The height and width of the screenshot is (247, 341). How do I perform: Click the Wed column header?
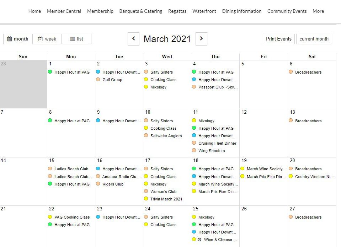pyautogui.click(x=167, y=57)
